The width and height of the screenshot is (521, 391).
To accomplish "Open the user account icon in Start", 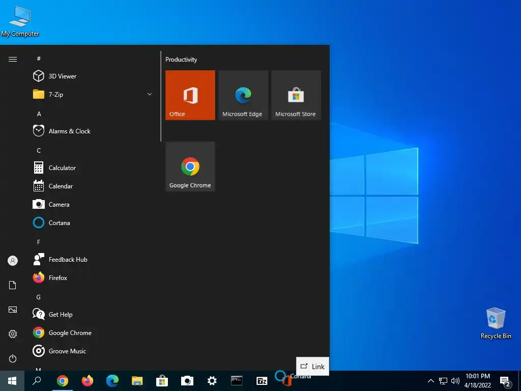I will 13,261.
